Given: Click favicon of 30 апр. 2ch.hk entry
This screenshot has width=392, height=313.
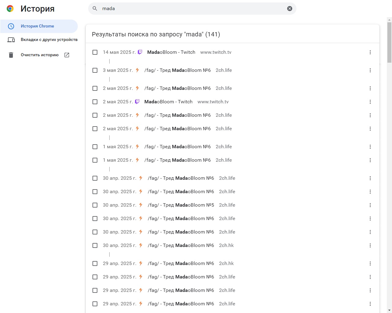Looking at the screenshot, I should pyautogui.click(x=141, y=245).
